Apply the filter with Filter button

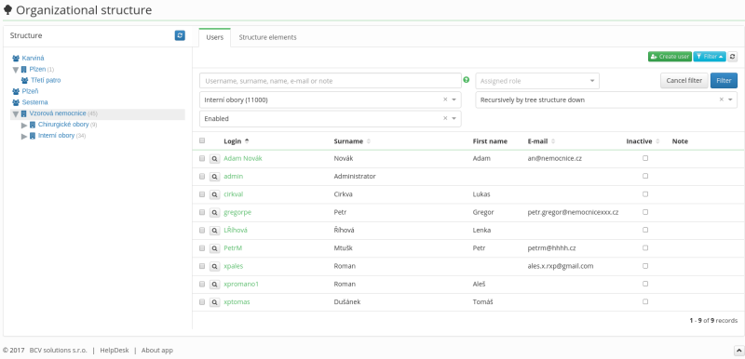coord(724,81)
